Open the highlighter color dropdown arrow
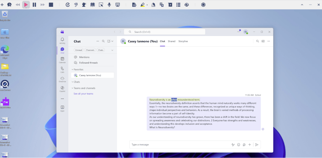Viewport: 322px width, 158px height. (147, 5)
